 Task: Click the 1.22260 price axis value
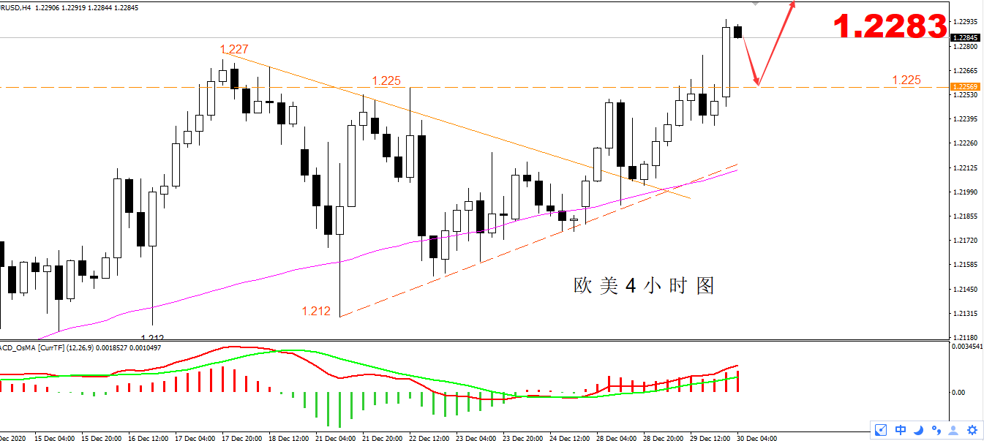tap(966, 143)
